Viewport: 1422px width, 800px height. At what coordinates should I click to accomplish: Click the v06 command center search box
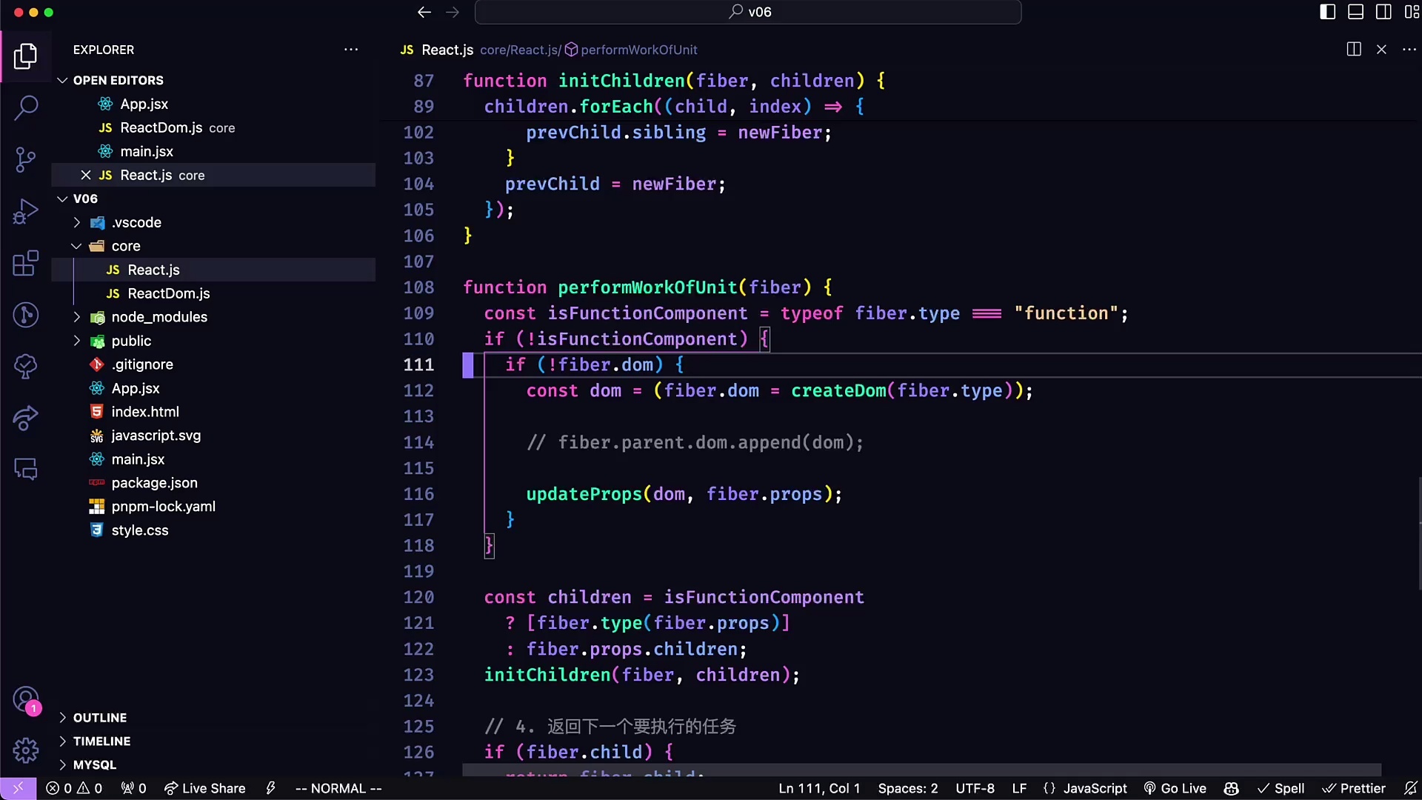pos(748,12)
